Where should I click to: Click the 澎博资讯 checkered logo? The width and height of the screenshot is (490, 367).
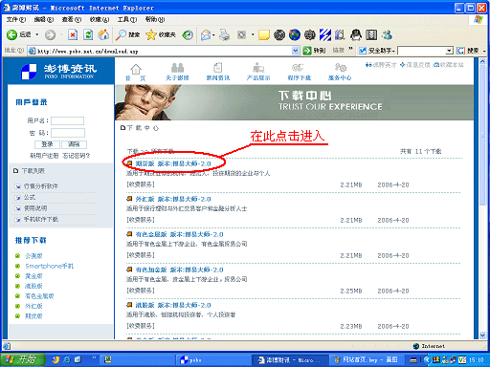coord(29,72)
